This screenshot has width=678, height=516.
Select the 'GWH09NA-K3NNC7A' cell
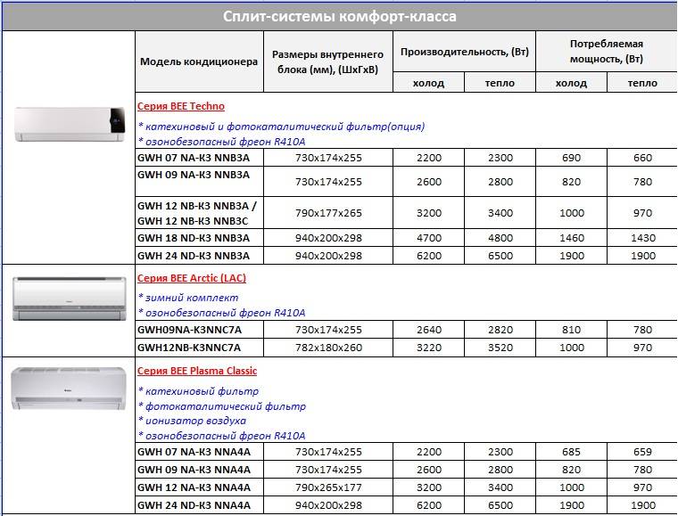coord(199,330)
